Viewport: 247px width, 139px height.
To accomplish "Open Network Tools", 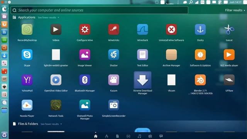I will [x=56, y=105].
